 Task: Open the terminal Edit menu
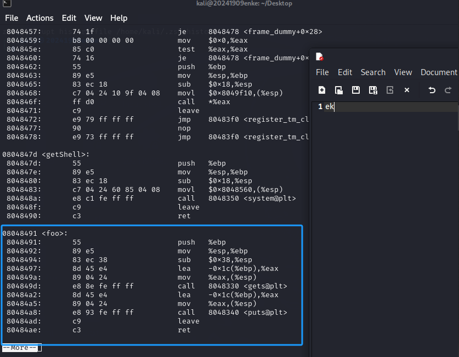point(69,18)
